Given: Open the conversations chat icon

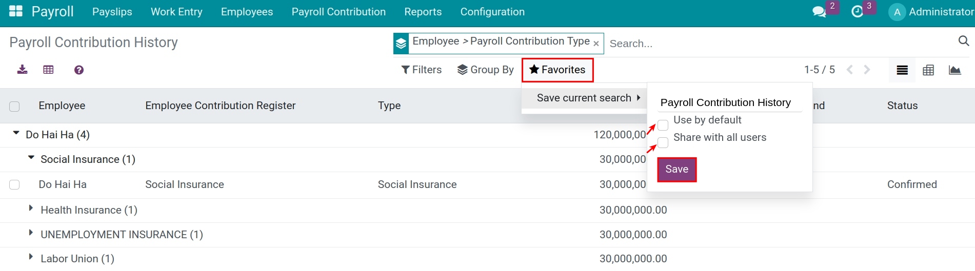Looking at the screenshot, I should (x=819, y=12).
